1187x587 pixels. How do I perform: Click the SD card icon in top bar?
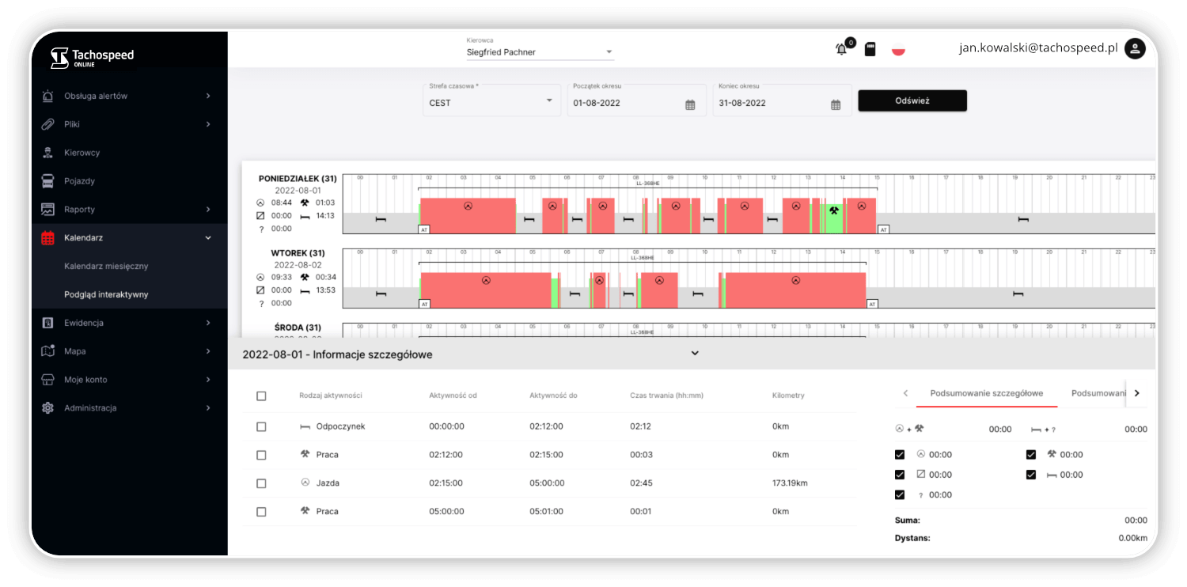pyautogui.click(x=870, y=49)
